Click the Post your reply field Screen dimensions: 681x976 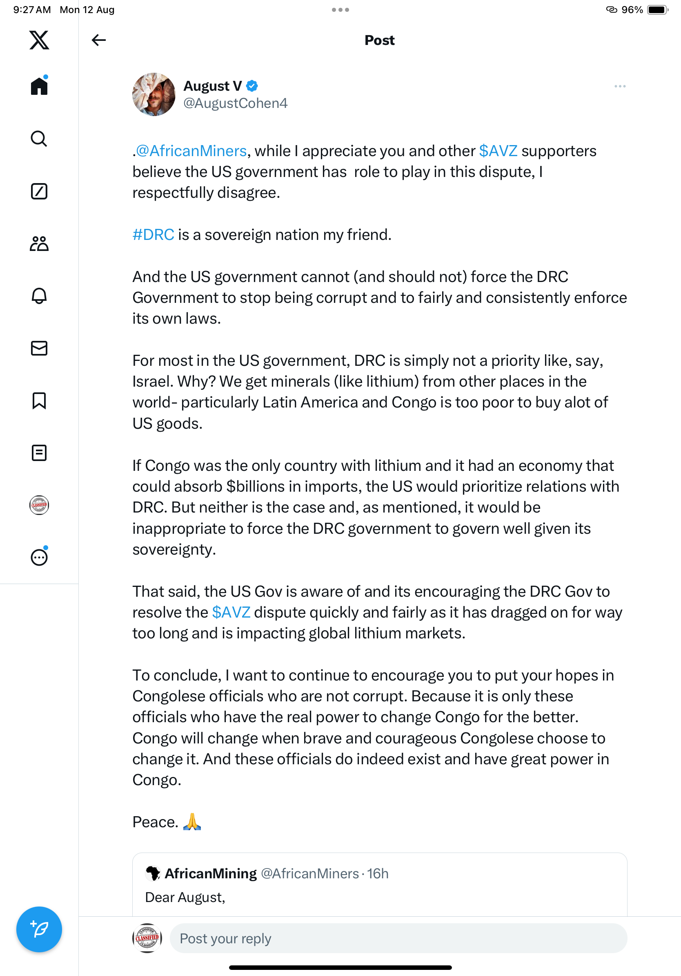click(x=398, y=938)
